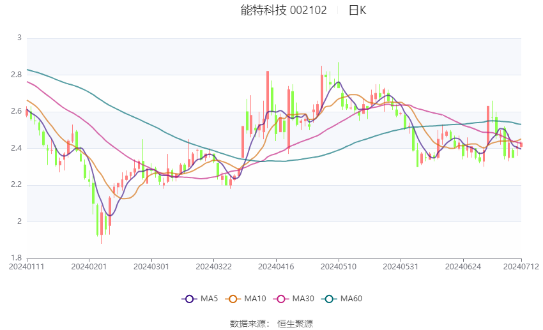Click the 2 price axis label
This screenshot has height=330, width=543.
(20, 221)
